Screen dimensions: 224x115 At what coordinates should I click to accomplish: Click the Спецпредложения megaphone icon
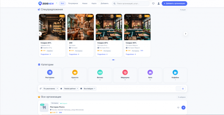[39, 9]
